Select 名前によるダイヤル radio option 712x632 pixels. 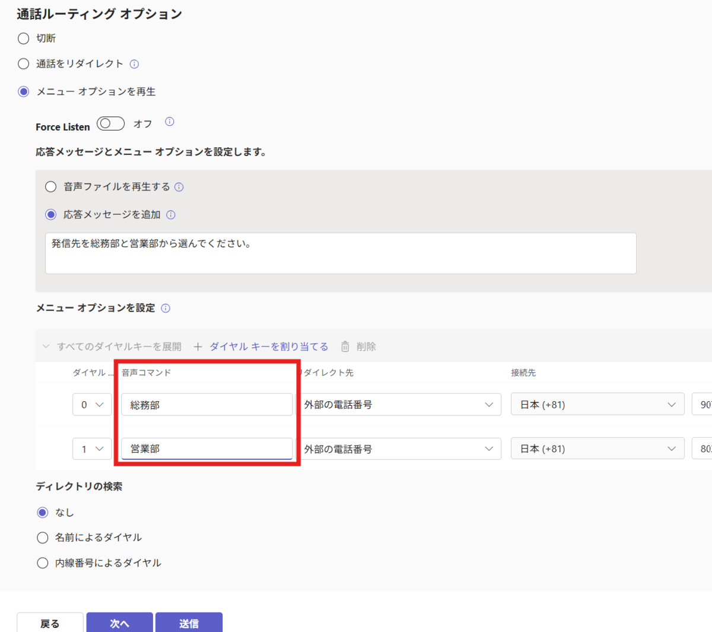43,538
